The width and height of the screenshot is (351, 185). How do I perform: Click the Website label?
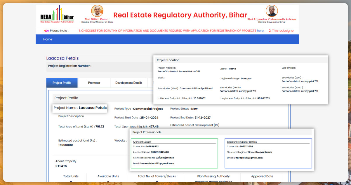click(121, 140)
